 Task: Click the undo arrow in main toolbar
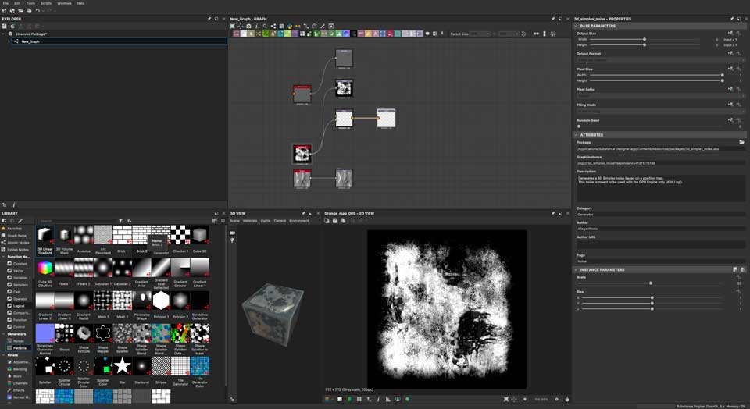pos(36,11)
